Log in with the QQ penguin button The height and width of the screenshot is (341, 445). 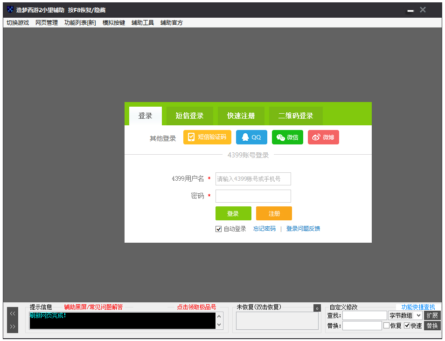click(251, 137)
